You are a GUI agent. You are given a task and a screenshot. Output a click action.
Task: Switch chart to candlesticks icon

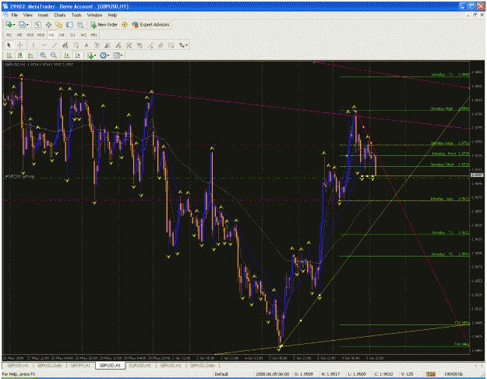click(20, 55)
